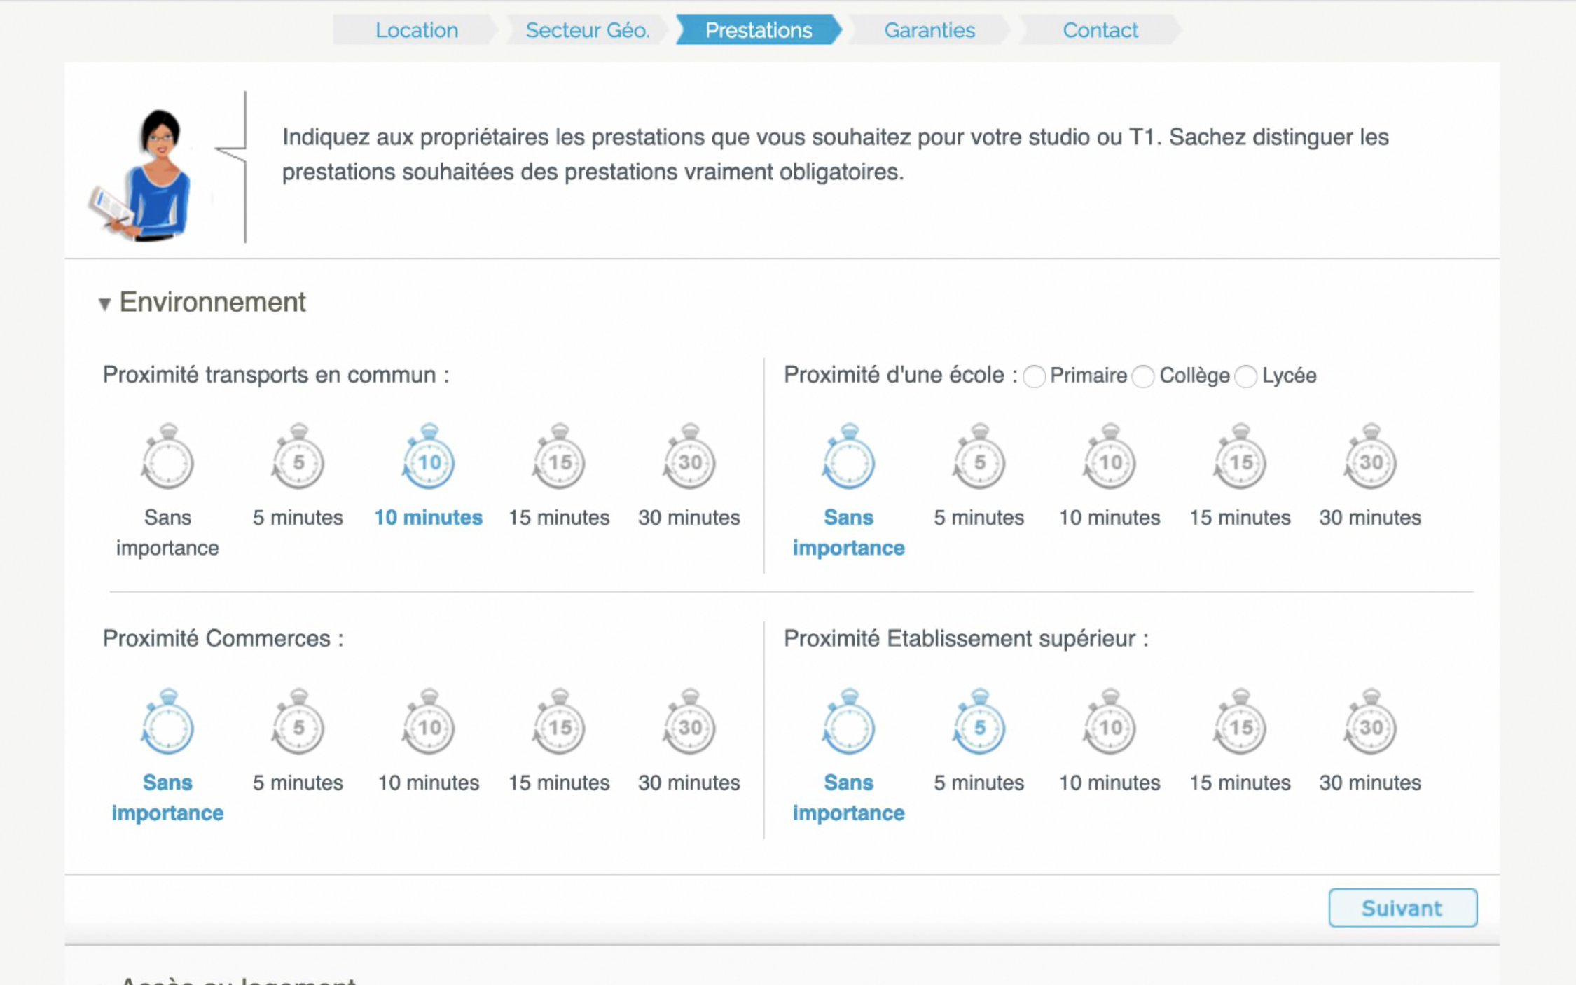Screen dimensions: 1576x985
Task: Navigate to the Garanties tab
Action: 929,29
